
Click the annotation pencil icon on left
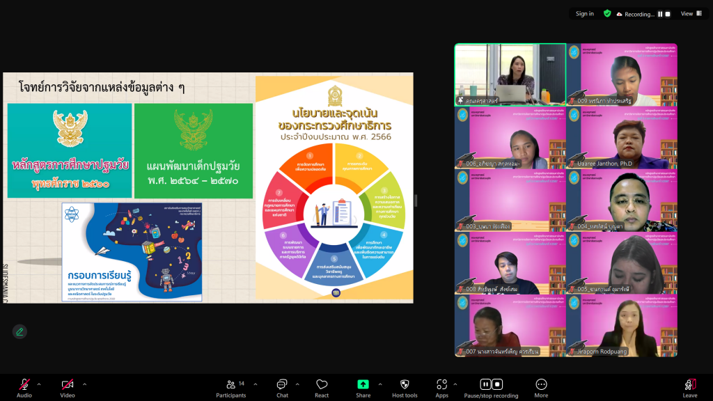(19, 331)
